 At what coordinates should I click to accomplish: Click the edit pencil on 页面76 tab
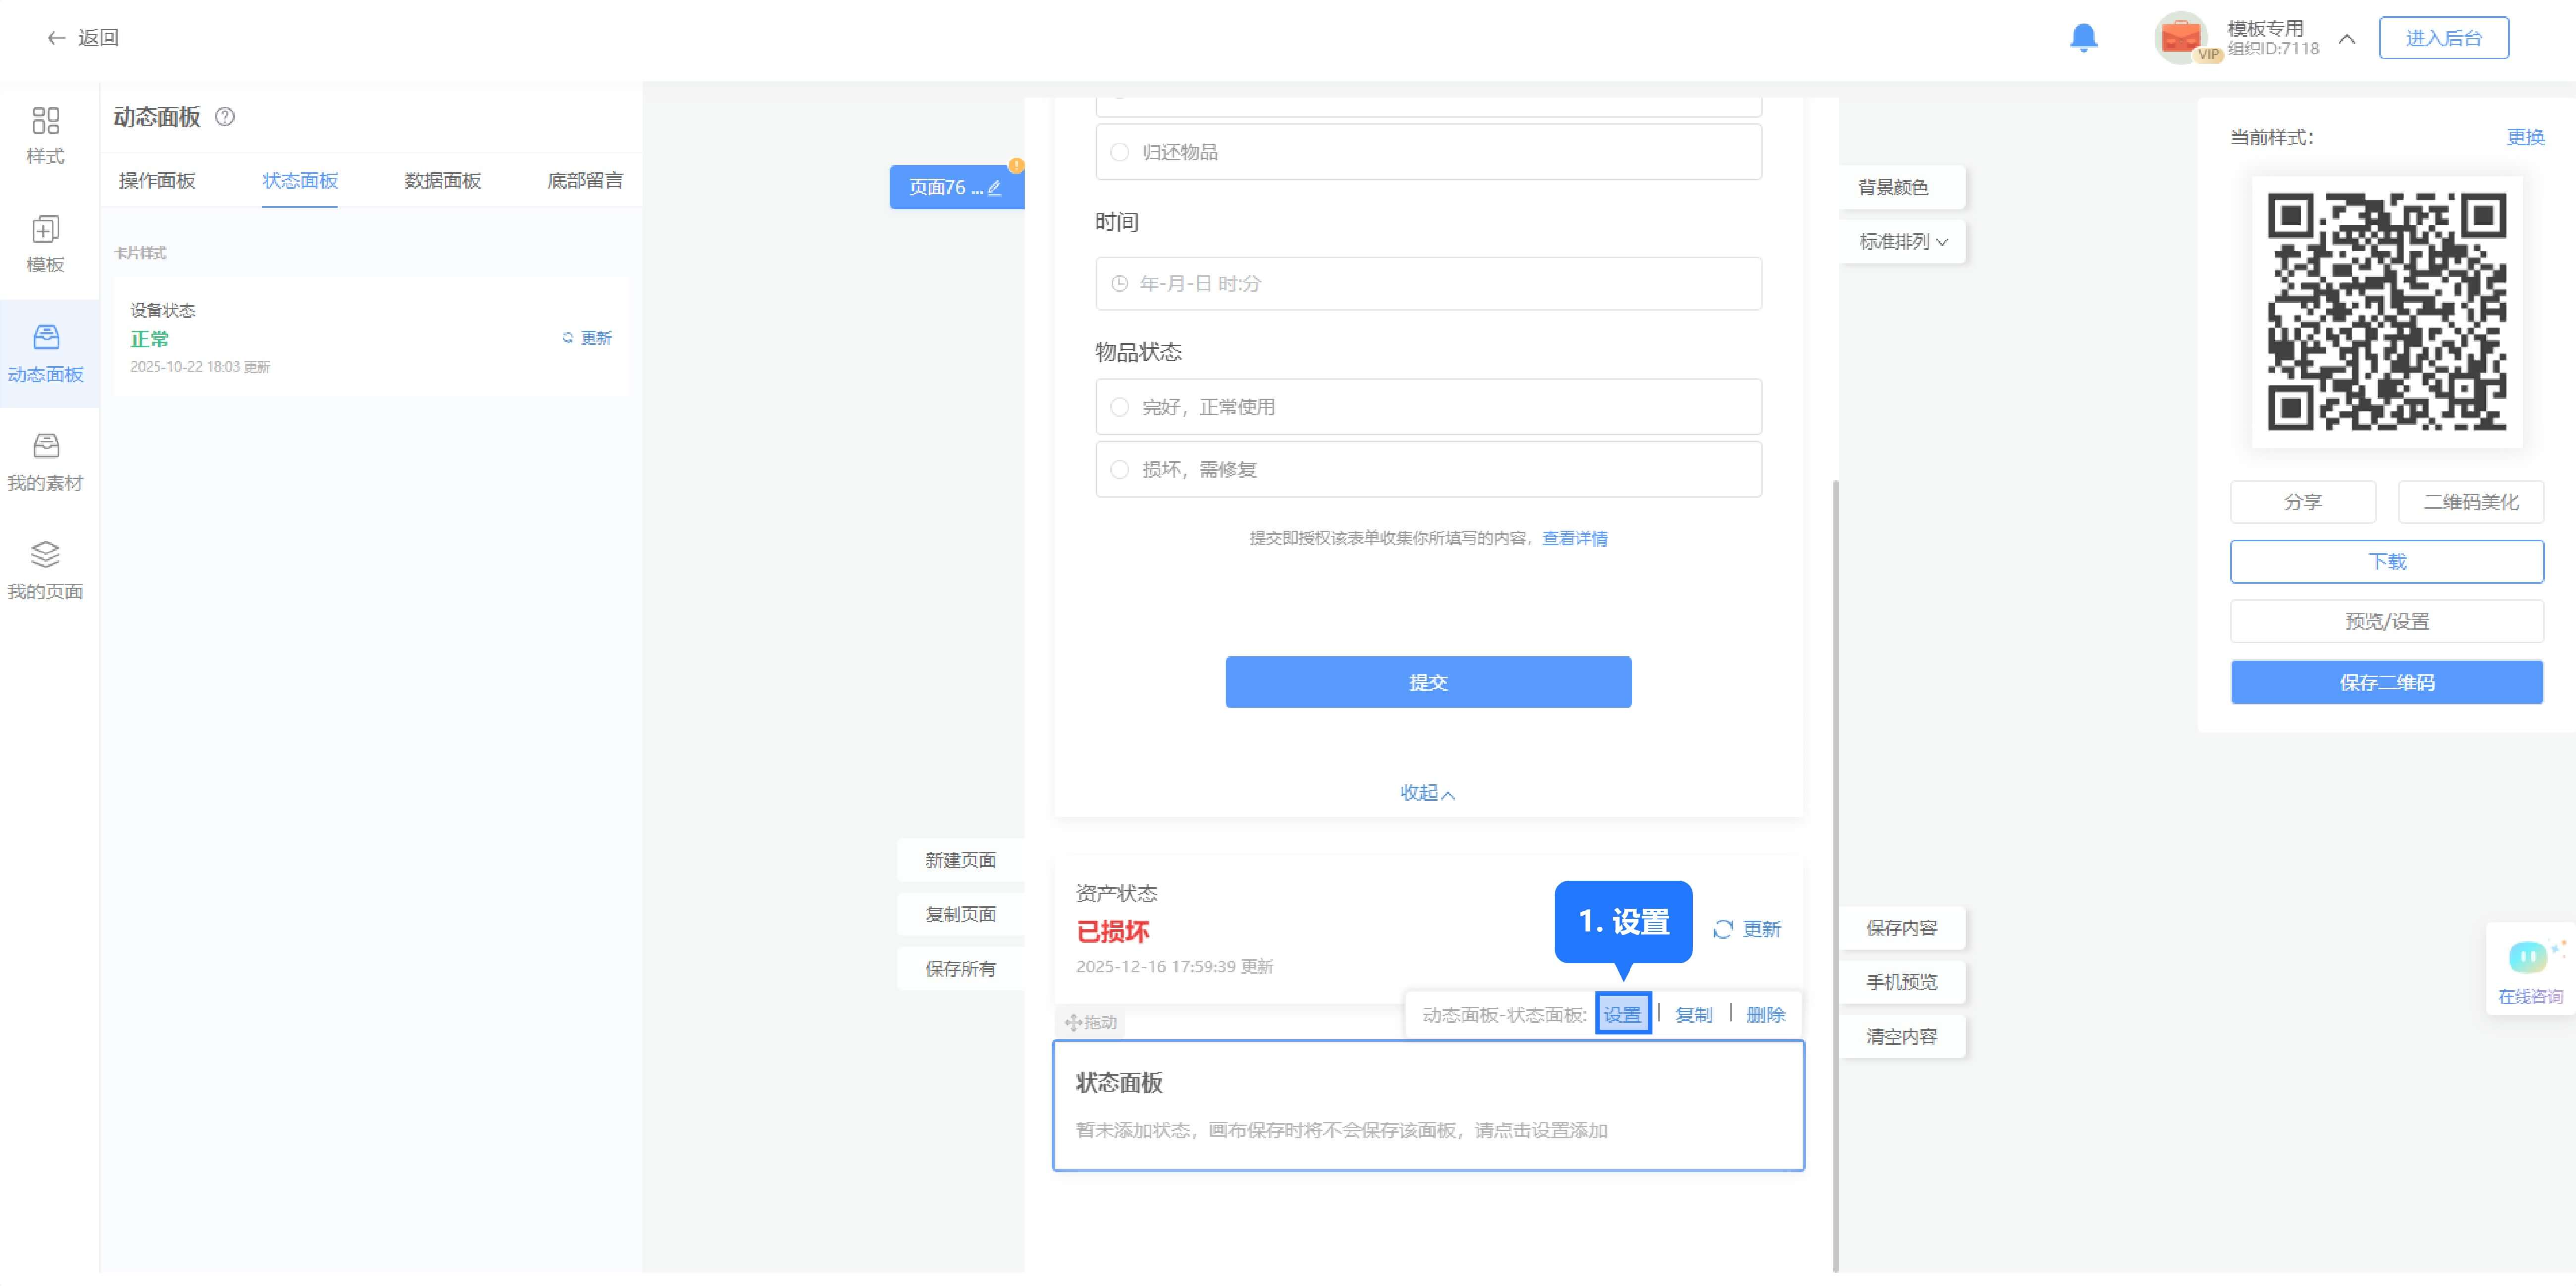coord(994,188)
